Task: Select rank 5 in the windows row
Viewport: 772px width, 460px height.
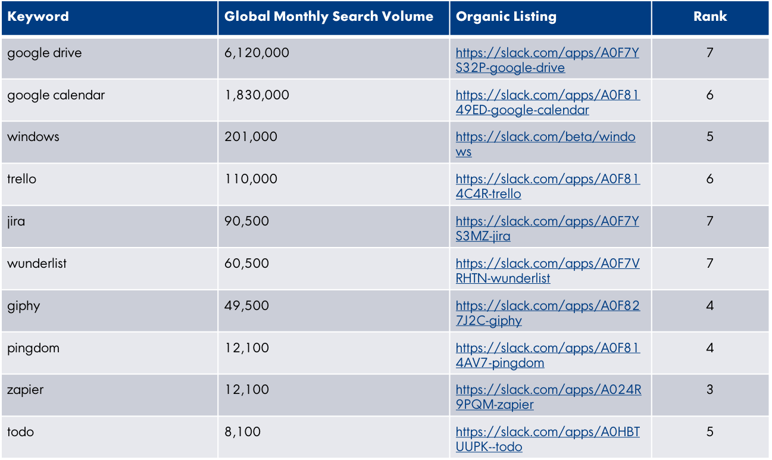Action: coord(710,137)
